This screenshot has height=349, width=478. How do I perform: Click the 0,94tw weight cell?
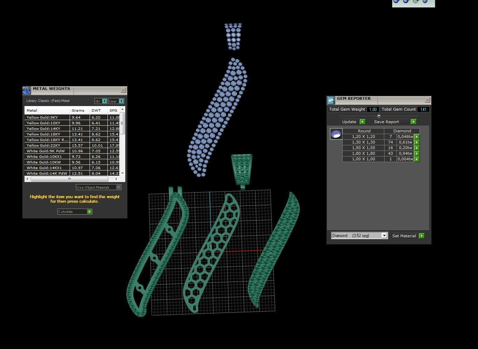pyautogui.click(x=405, y=153)
